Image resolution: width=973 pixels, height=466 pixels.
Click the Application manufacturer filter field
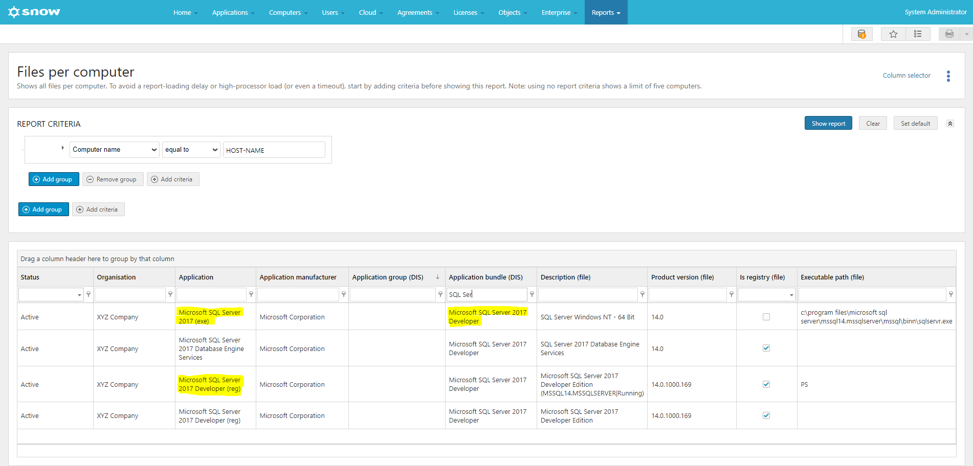tap(298, 294)
